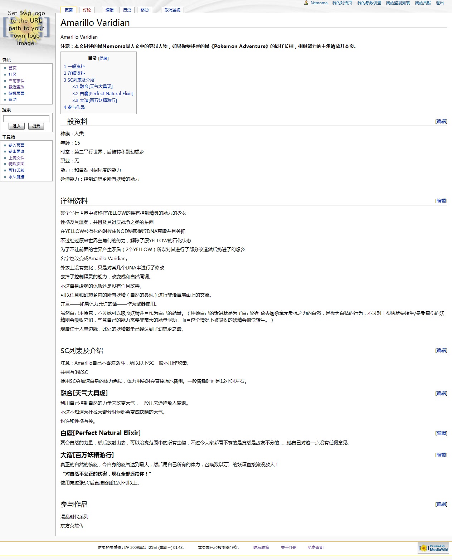Viewport: 452px width, 560px height.
Task: Open 可打印版 printable version
Action: [16, 170]
